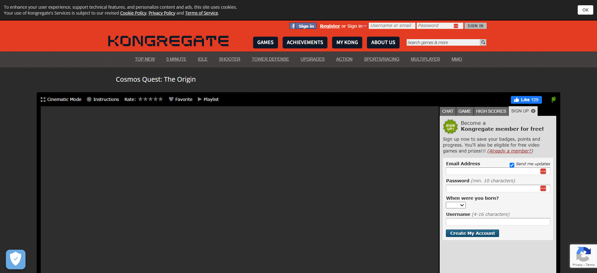The height and width of the screenshot is (273, 597).
Task: Click the Facebook Like 129 button
Action: (x=526, y=100)
